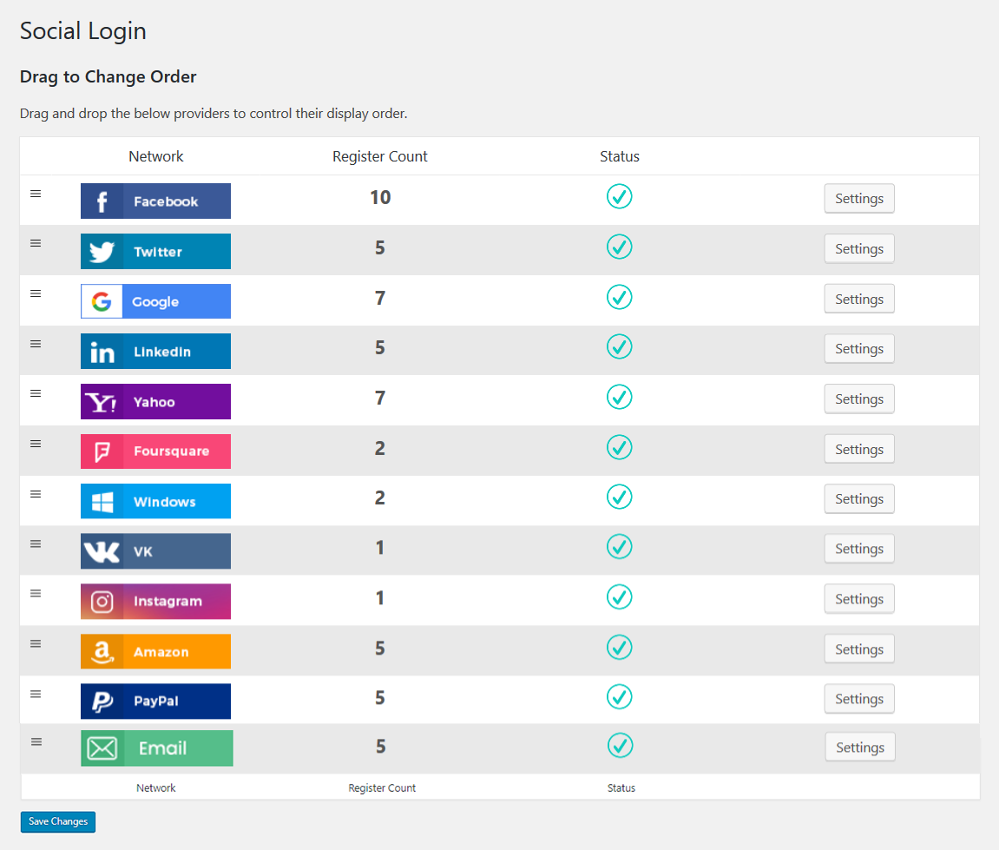
Task: Click the Register Count column header
Action: coord(380,156)
